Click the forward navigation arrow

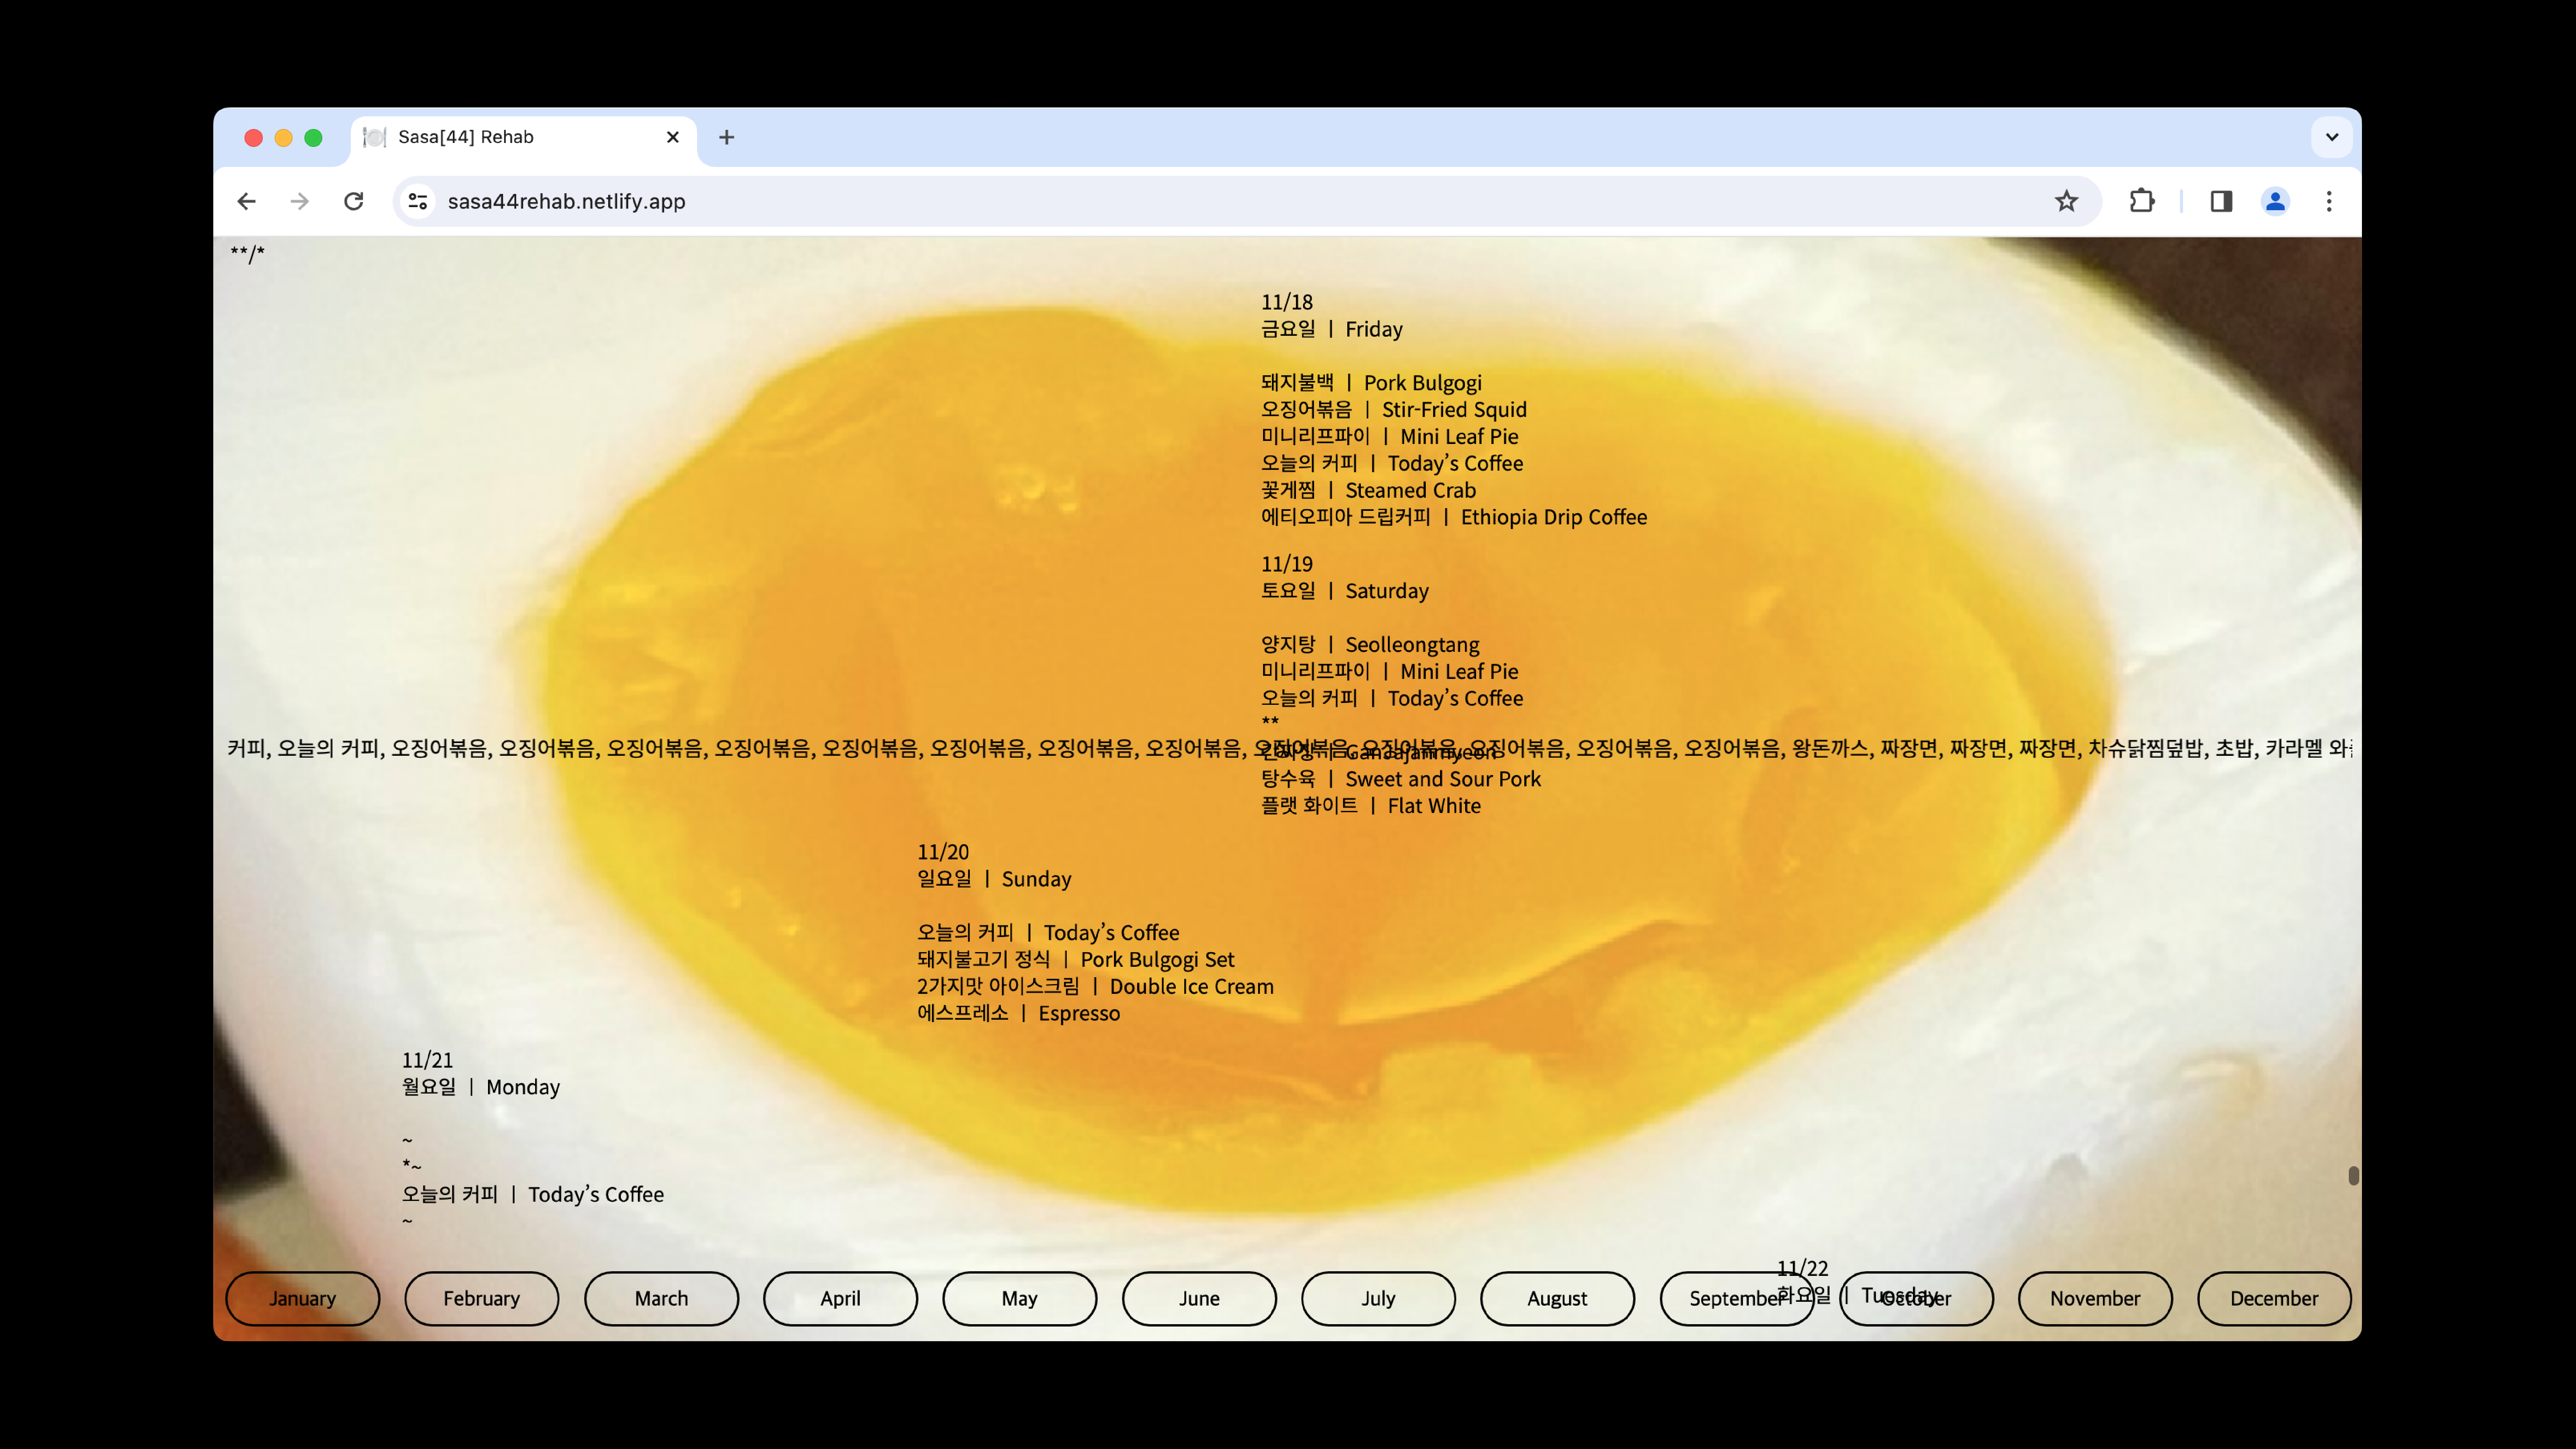[299, 201]
